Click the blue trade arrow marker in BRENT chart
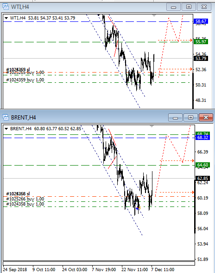This screenshot has height=273, width=215. point(138,208)
